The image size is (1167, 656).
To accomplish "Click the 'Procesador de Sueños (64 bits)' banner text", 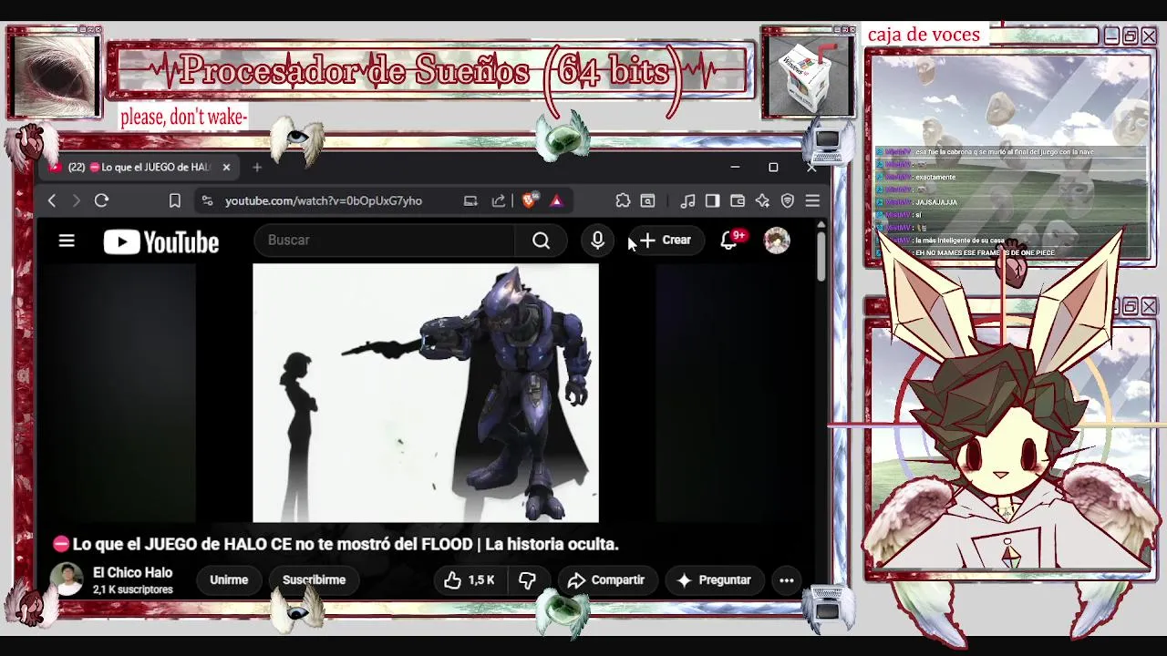I will click(429, 70).
